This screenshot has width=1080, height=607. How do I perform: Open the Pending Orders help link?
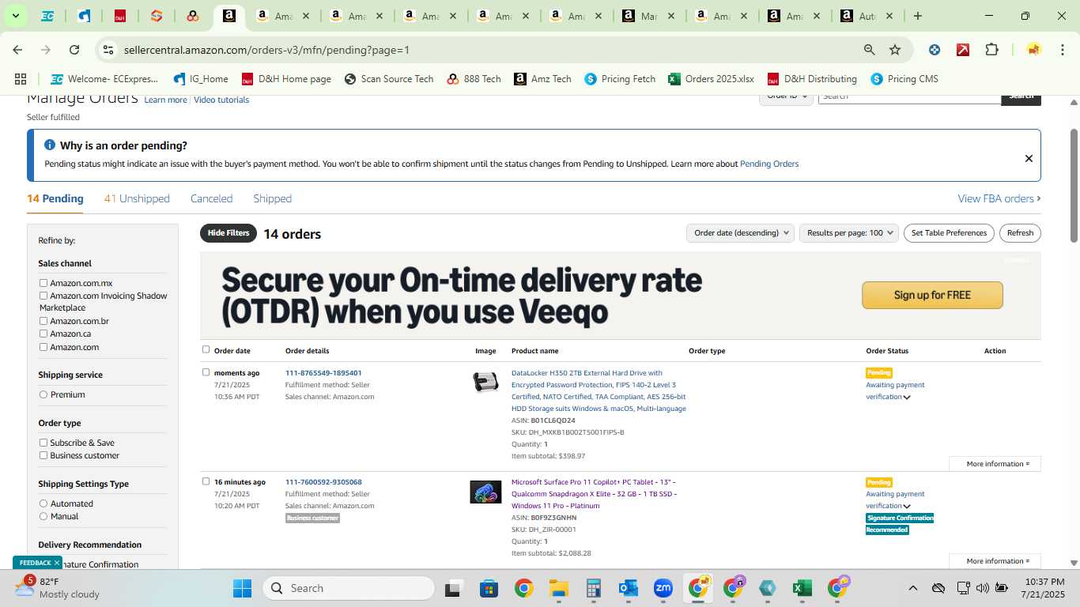(769, 164)
